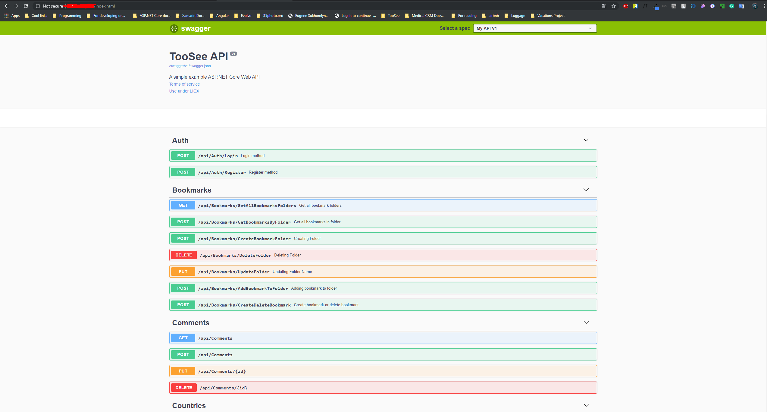
Task: Open the Select a spec dropdown
Action: [534, 28]
